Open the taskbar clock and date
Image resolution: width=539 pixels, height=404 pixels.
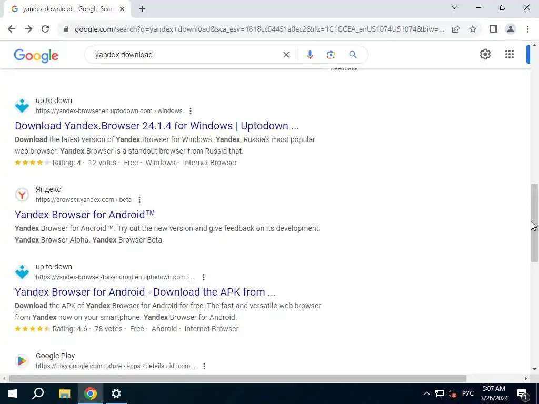(494, 393)
